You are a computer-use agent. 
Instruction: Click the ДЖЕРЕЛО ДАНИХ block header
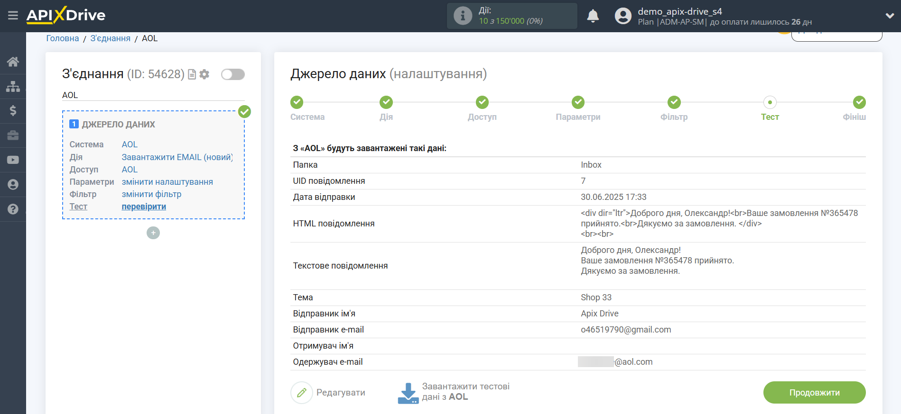119,125
